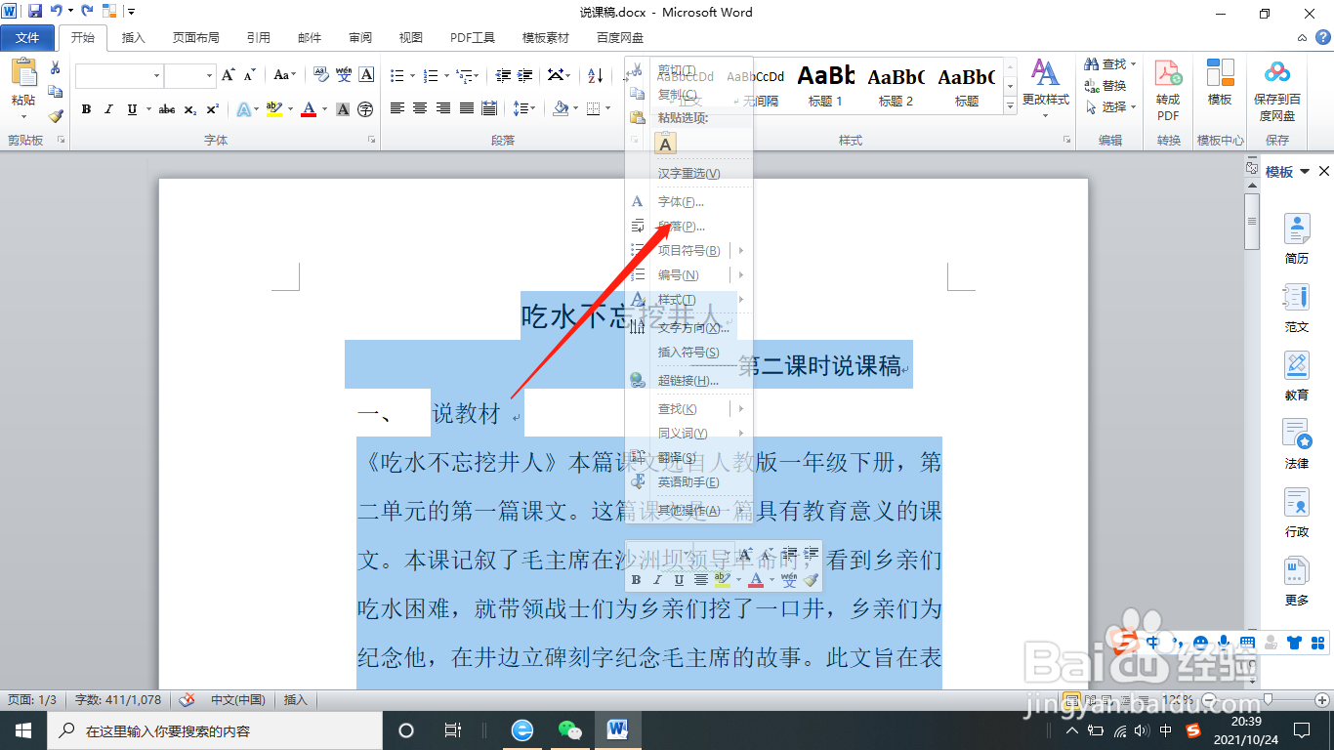Open the font name combo box

(x=119, y=75)
